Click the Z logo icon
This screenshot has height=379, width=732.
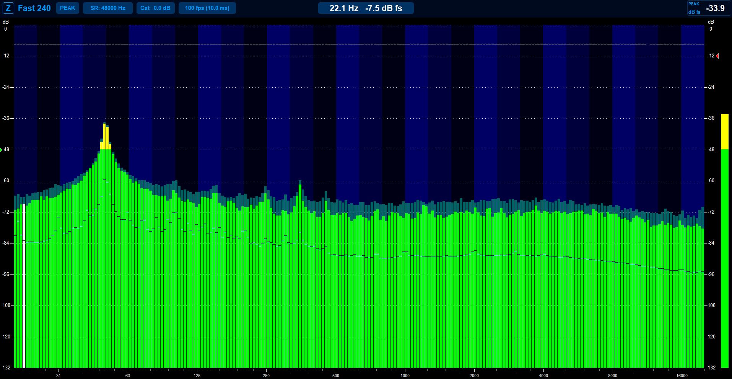click(x=8, y=8)
